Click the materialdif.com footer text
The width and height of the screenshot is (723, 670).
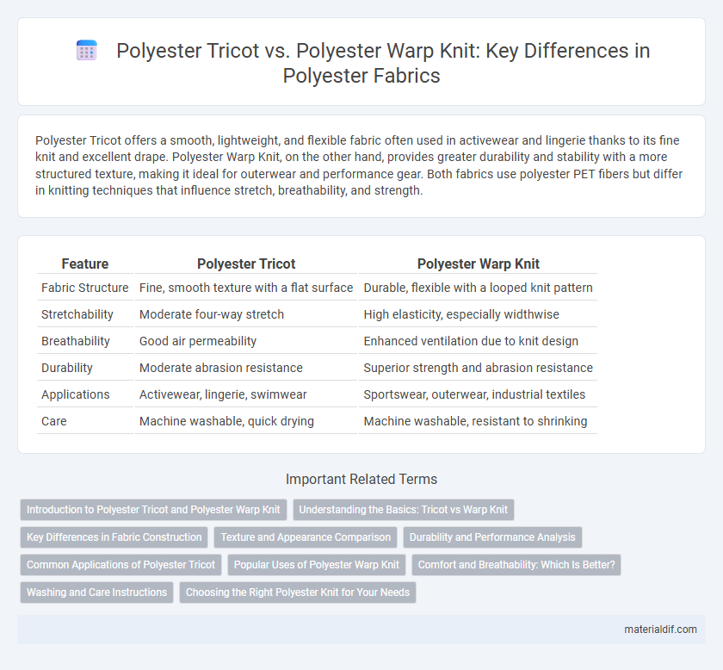(x=660, y=630)
